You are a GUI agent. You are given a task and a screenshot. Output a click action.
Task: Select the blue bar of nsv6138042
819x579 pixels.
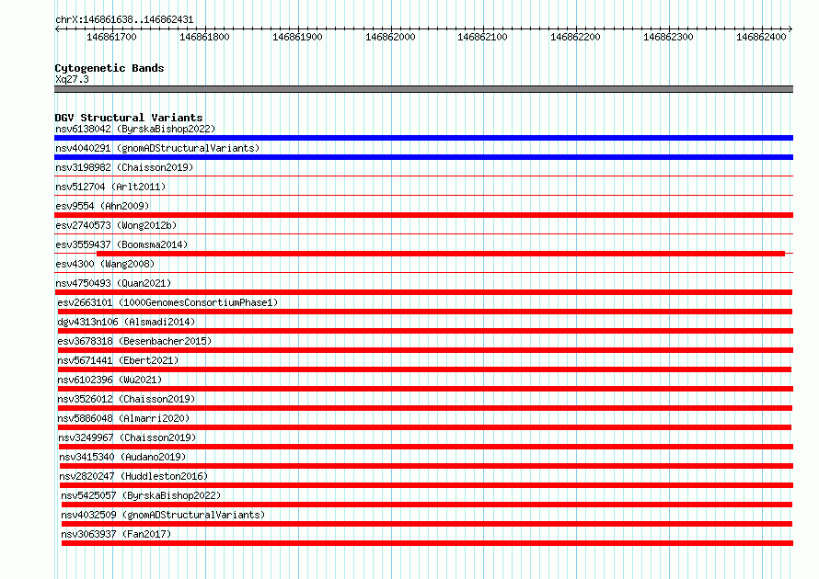tap(423, 138)
